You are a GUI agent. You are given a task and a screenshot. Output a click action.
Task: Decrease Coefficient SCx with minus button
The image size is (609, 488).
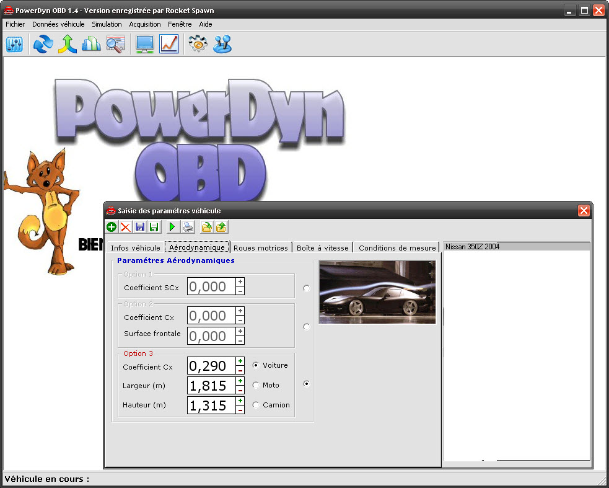coord(240,290)
